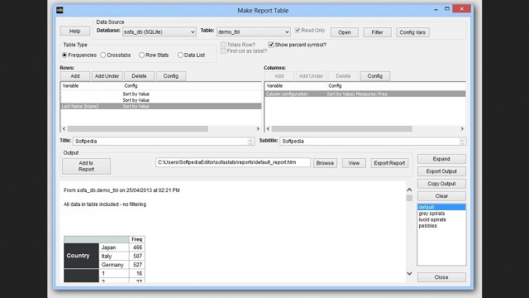This screenshot has width=529, height=298.
Task: Select the default style in the style list
Action: [441, 207]
